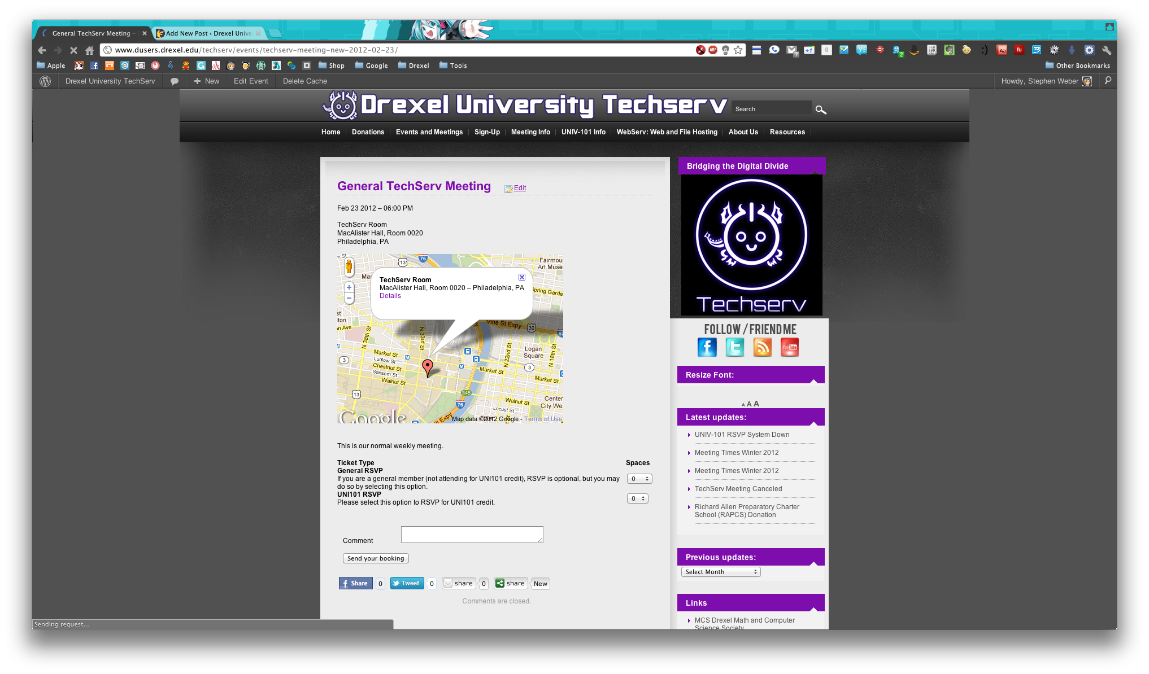
Task: Click the admin bar search magnifier
Action: pyautogui.click(x=1108, y=81)
